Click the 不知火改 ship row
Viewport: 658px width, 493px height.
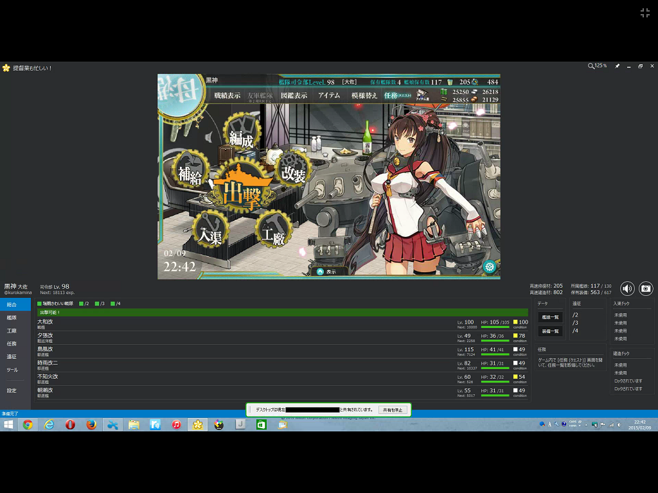coord(283,379)
